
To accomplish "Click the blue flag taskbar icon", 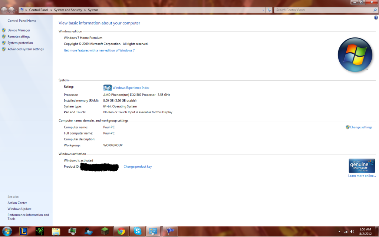I will tap(170, 231).
